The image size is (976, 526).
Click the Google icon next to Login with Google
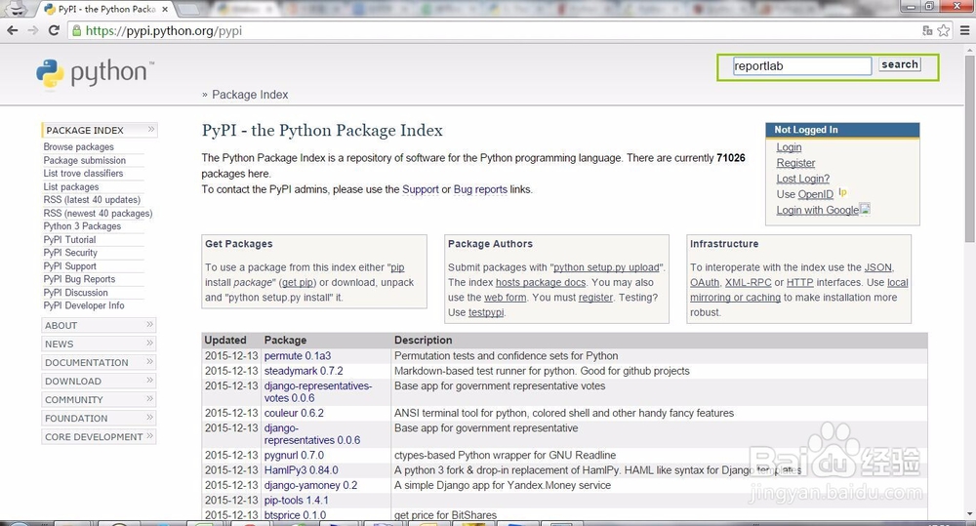865,209
